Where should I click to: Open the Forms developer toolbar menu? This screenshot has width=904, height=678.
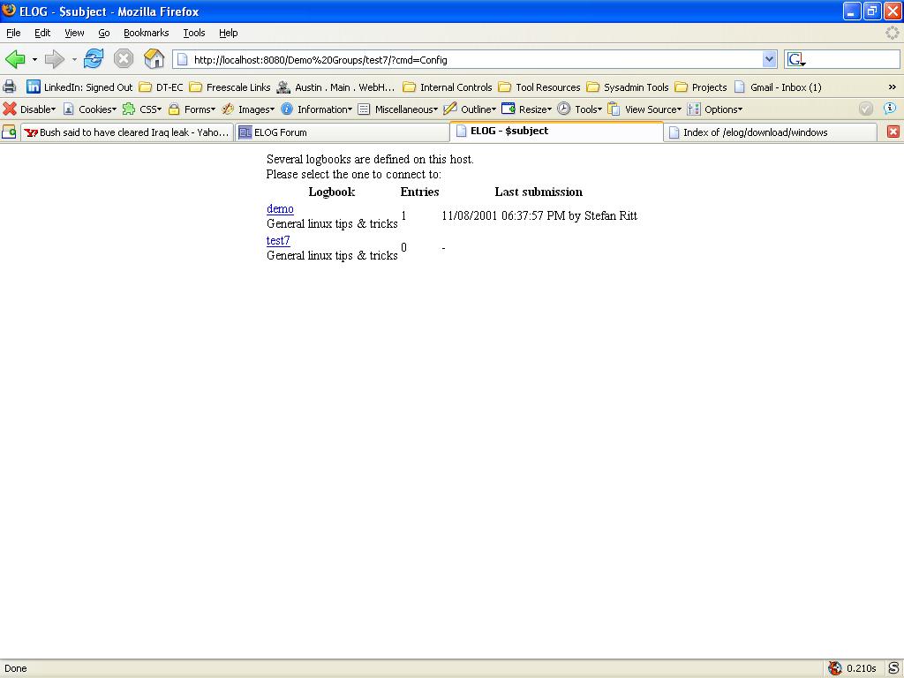pos(192,109)
